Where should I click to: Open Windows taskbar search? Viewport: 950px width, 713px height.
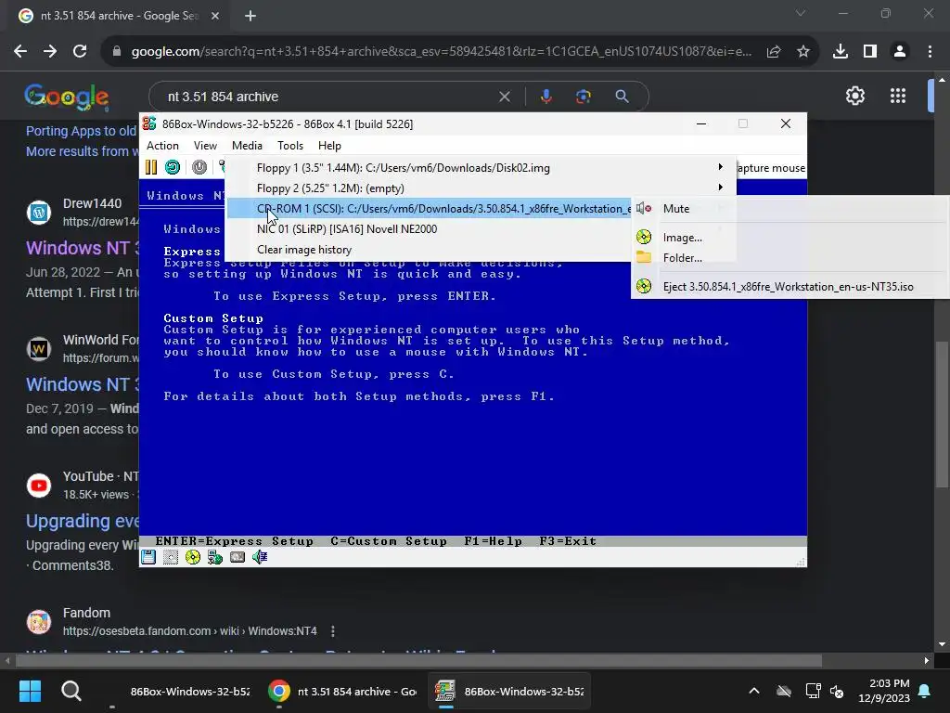click(71, 691)
